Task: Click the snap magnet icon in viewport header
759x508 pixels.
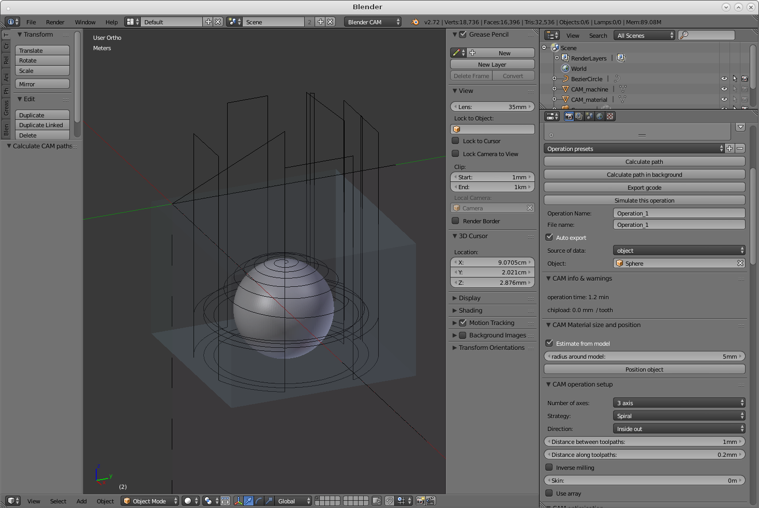Action: (x=389, y=501)
